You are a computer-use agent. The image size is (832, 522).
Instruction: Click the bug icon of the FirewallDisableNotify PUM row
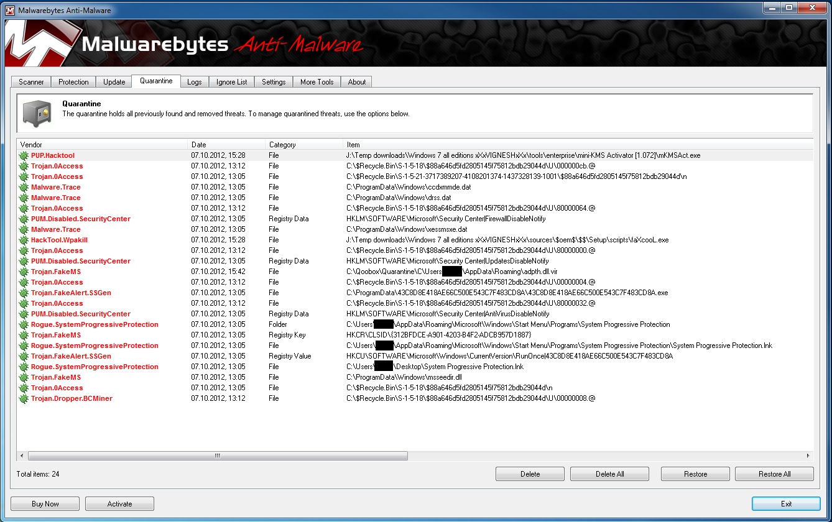pyautogui.click(x=24, y=219)
